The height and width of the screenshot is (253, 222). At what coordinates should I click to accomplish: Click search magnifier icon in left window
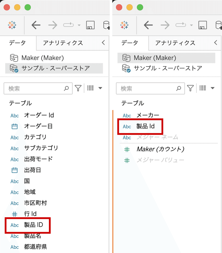[66, 88]
